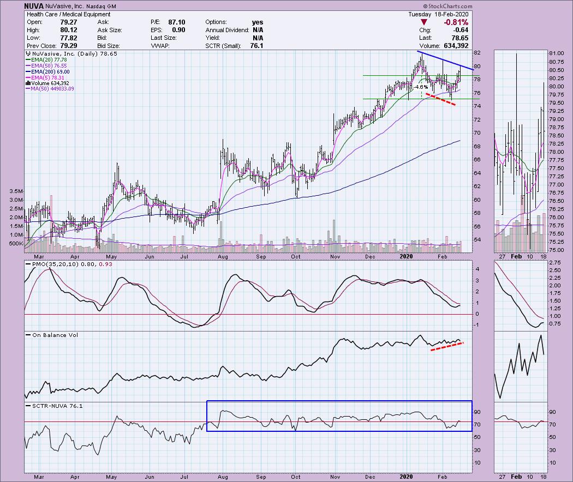Viewport: 573px width, 482px height.
Task: Select the High value 80.12
Action: (69, 30)
